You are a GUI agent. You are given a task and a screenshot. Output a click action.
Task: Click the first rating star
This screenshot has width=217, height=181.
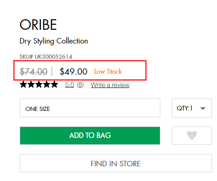23,84
